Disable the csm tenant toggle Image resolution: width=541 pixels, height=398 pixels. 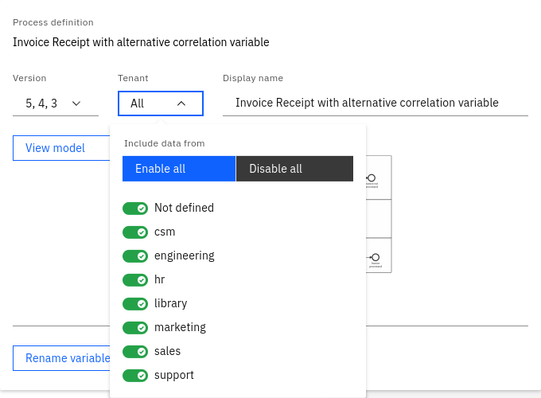[x=135, y=232]
